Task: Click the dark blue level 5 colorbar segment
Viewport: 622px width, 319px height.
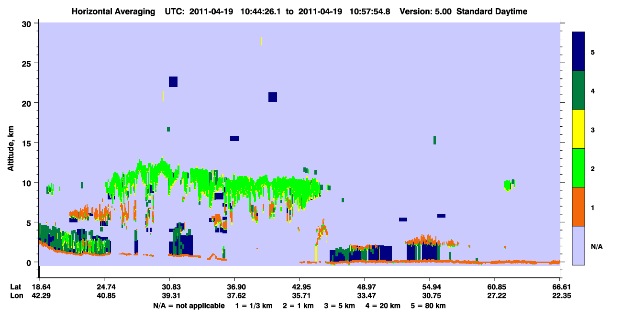Action: tap(578, 51)
